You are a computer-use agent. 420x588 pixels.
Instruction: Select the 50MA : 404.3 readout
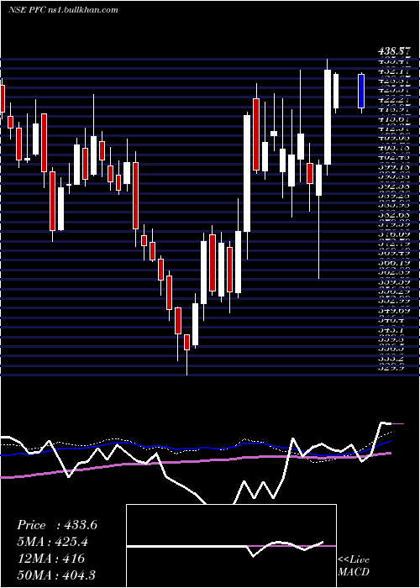[x=57, y=575]
